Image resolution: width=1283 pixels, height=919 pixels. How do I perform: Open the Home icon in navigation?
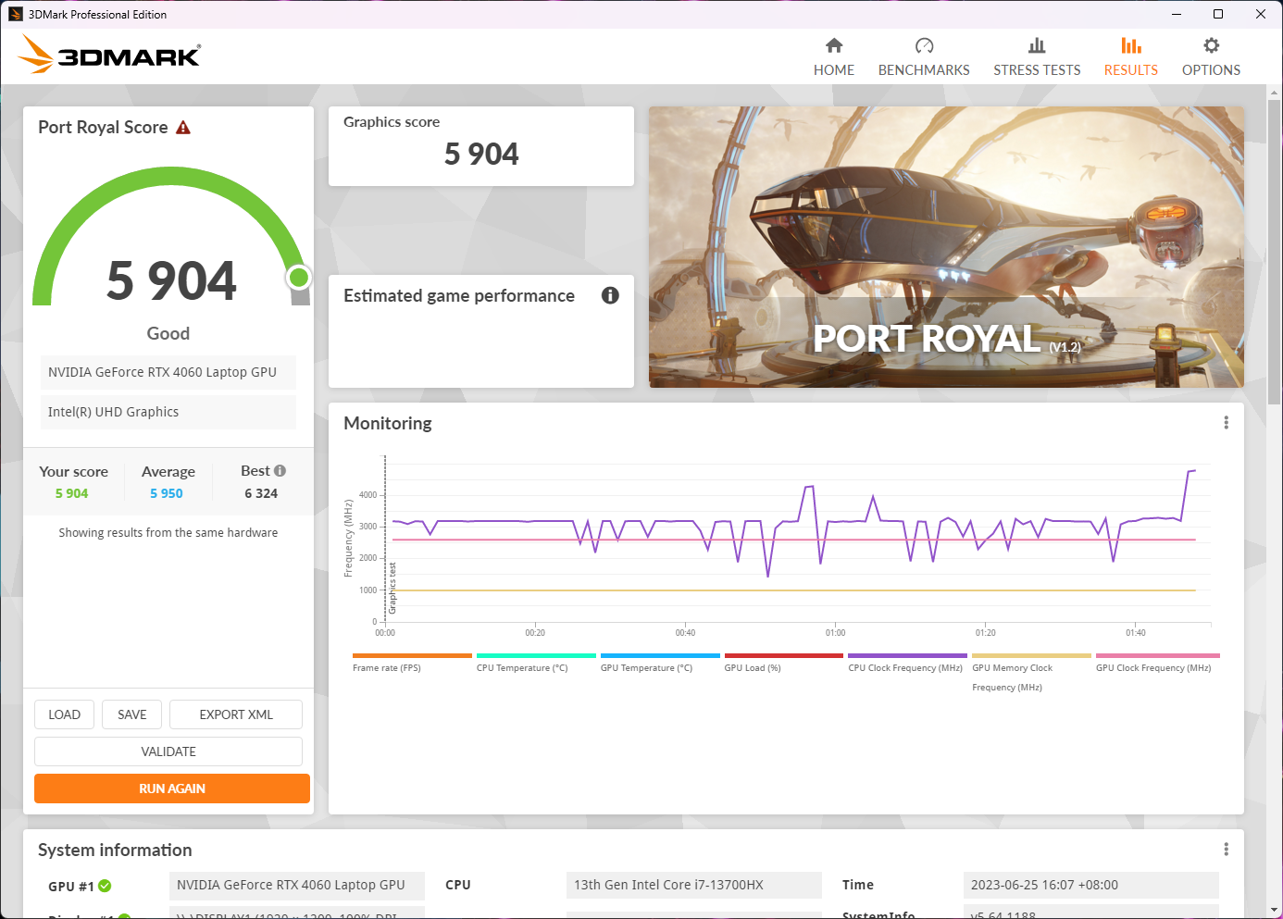[x=834, y=45]
